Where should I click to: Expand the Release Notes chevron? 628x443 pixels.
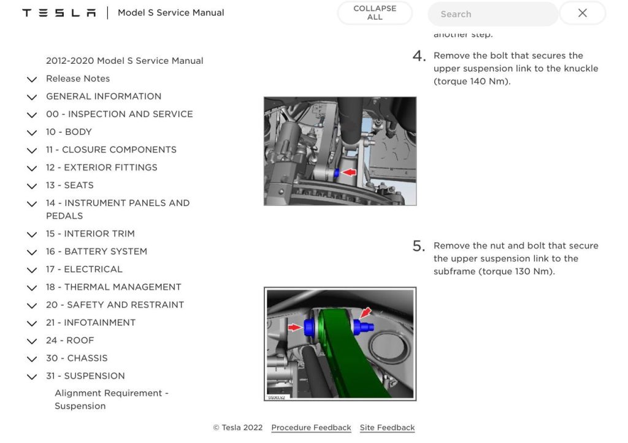[x=32, y=79]
